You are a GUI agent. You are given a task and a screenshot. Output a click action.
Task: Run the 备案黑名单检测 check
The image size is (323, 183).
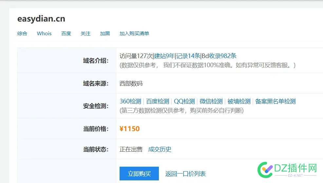[275, 101]
